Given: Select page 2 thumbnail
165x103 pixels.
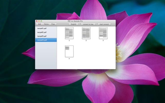Looking at the screenshot, I should click(86, 33).
